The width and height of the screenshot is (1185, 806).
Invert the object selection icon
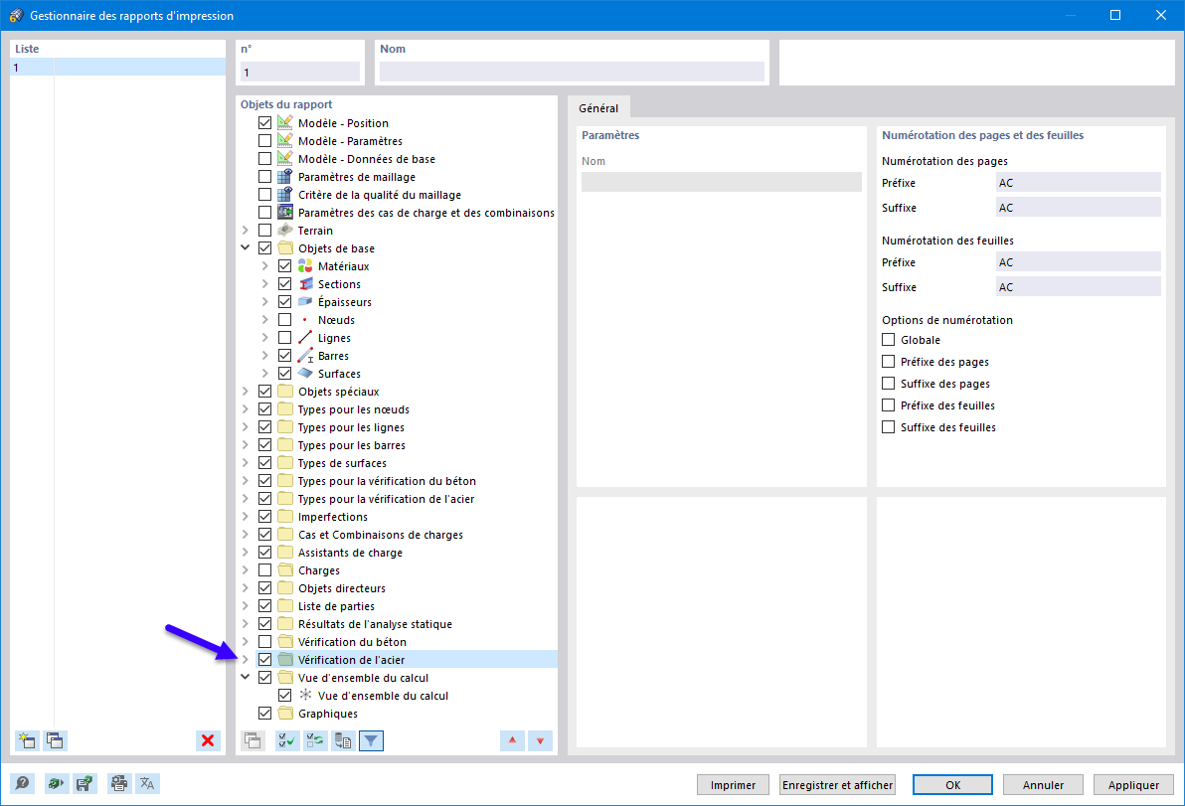point(315,741)
